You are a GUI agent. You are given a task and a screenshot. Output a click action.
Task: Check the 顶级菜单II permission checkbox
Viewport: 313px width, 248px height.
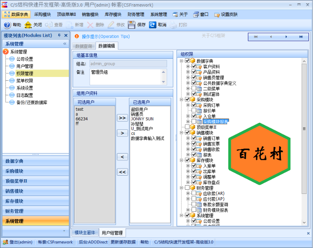click(187, 127)
